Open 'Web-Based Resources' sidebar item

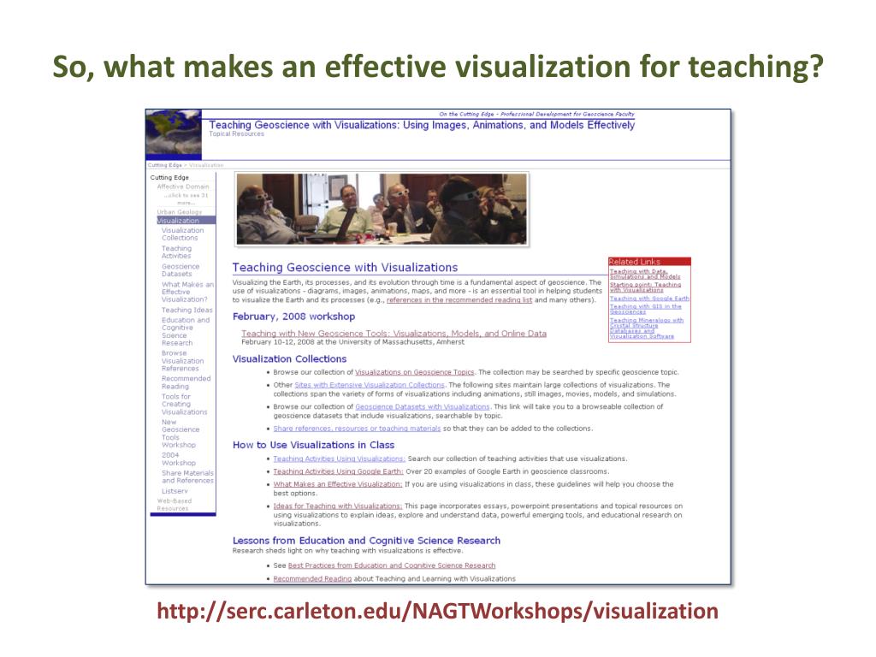click(x=175, y=505)
